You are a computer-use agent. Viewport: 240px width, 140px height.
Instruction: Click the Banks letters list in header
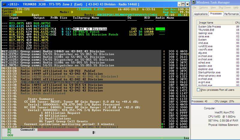point(127,15)
